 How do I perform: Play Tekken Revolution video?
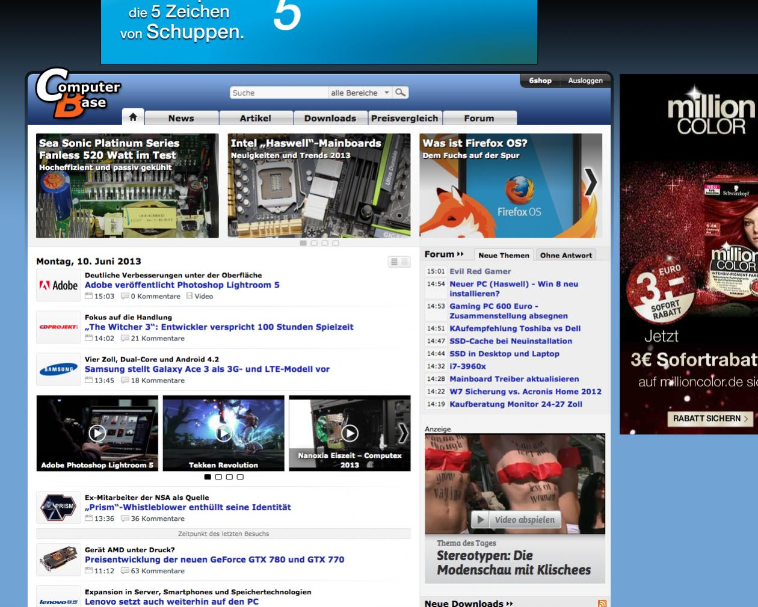(223, 433)
